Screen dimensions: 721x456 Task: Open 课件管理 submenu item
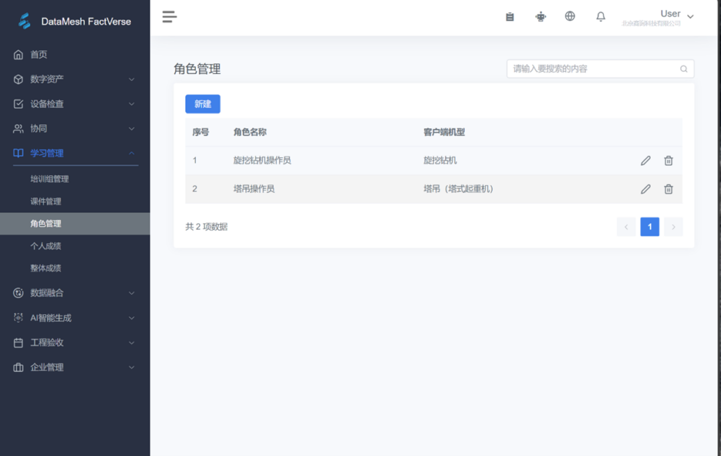(46, 202)
